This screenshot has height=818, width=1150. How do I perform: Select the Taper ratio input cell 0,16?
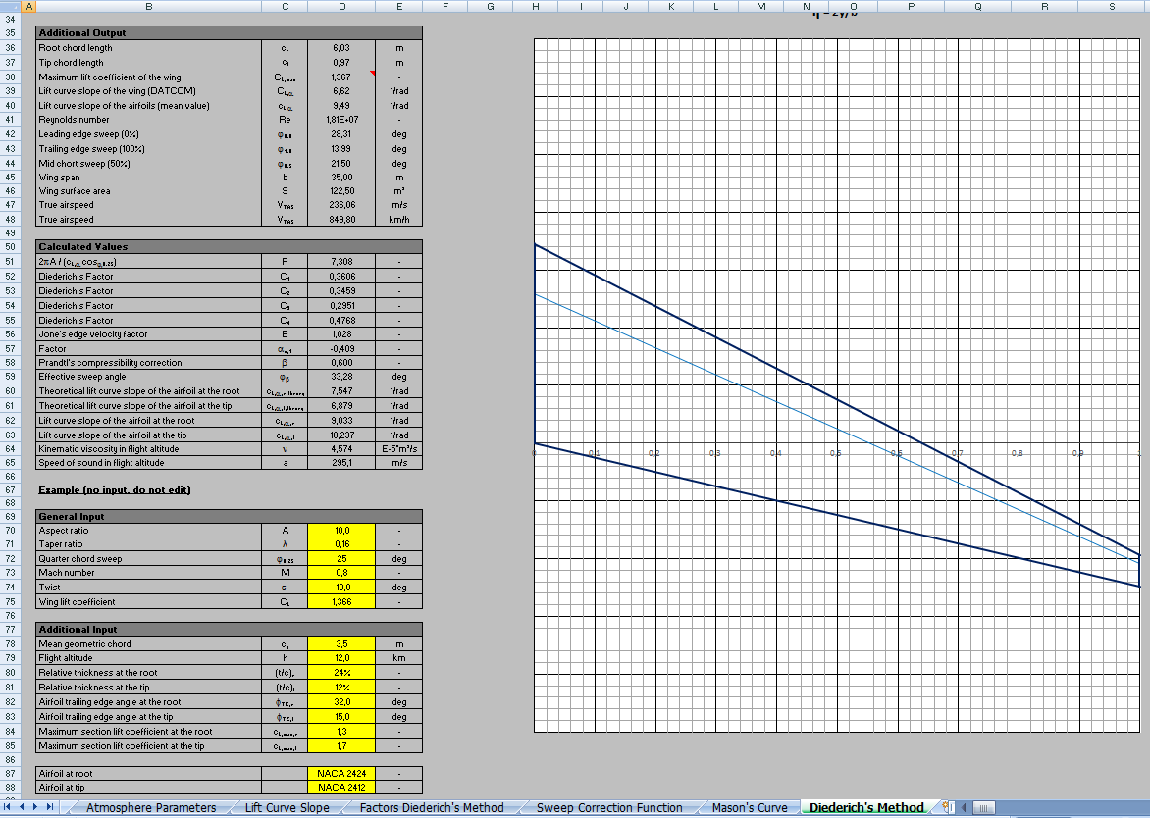(341, 544)
